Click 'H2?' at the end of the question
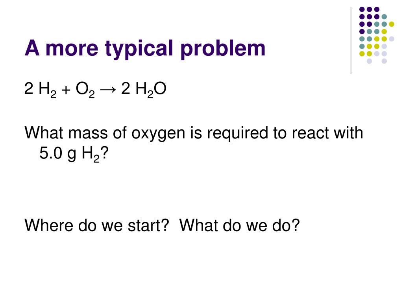The image size is (403, 302). 95,154
